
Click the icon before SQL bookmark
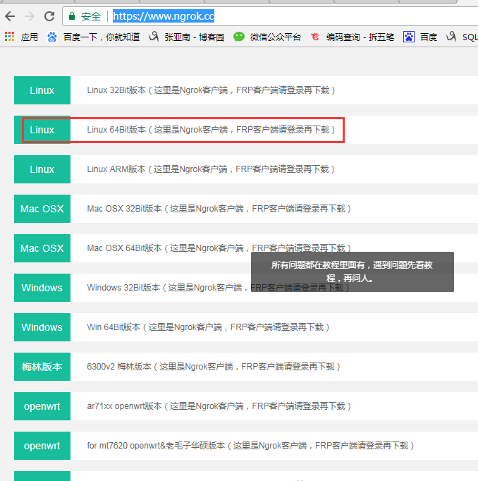tap(451, 37)
